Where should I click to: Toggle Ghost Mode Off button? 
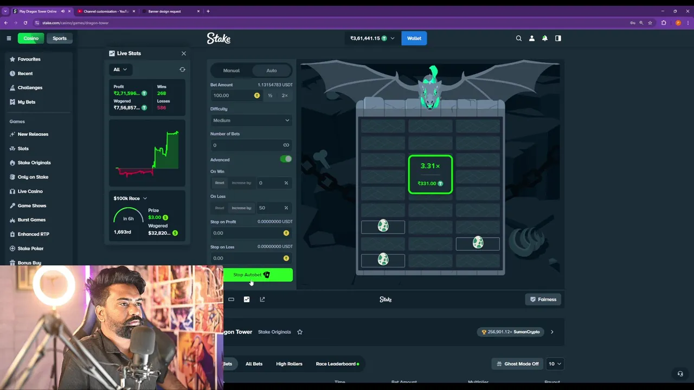(518, 363)
